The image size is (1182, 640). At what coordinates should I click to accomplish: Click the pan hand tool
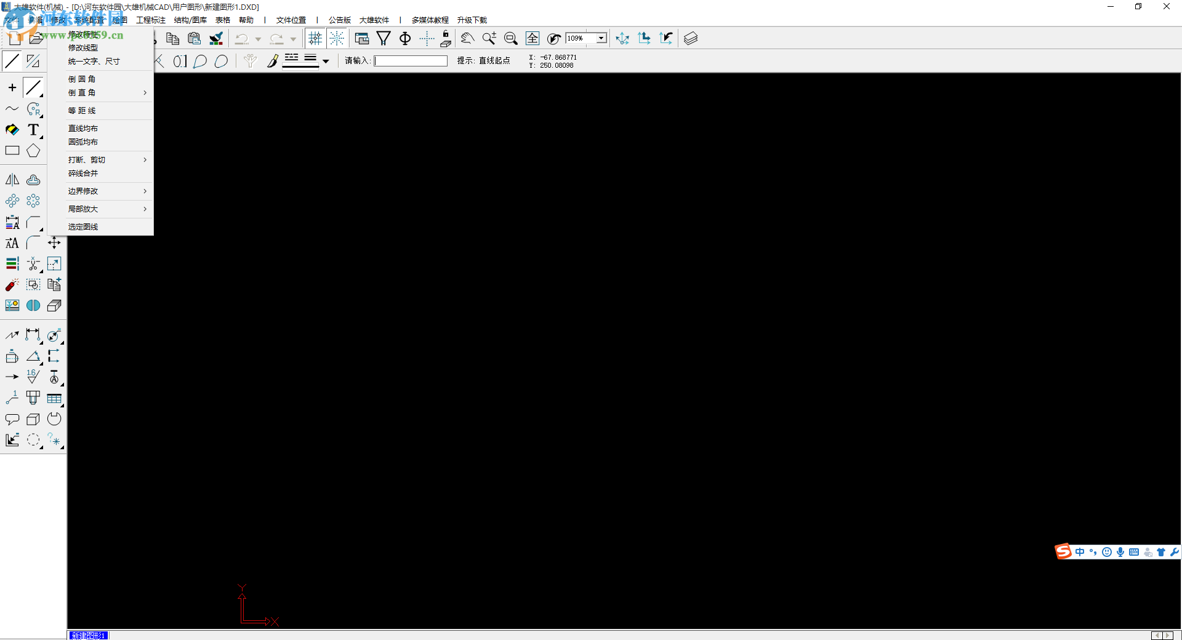tap(467, 39)
